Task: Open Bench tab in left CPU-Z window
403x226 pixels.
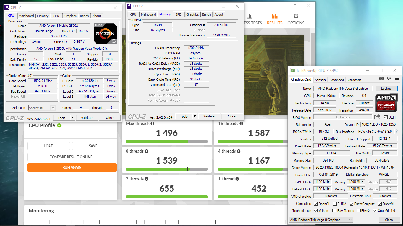Action: tap(84, 16)
